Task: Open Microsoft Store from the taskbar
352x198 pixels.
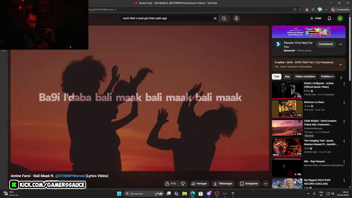Action: click(201, 194)
